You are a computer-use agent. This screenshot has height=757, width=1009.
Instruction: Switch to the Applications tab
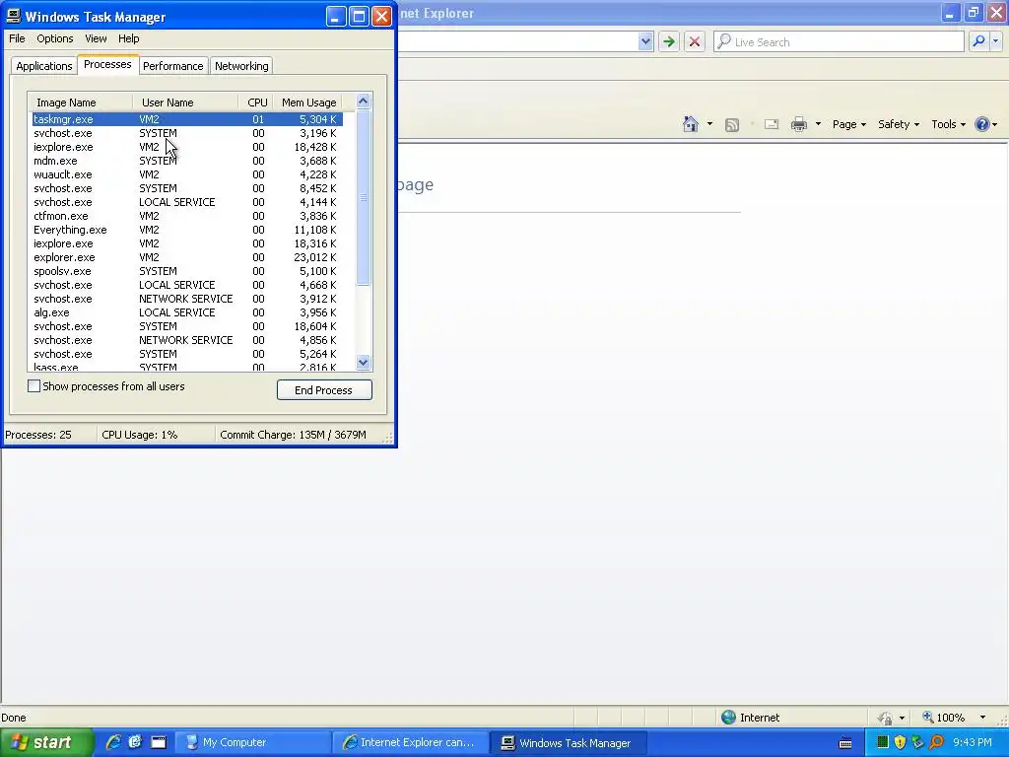coord(43,66)
